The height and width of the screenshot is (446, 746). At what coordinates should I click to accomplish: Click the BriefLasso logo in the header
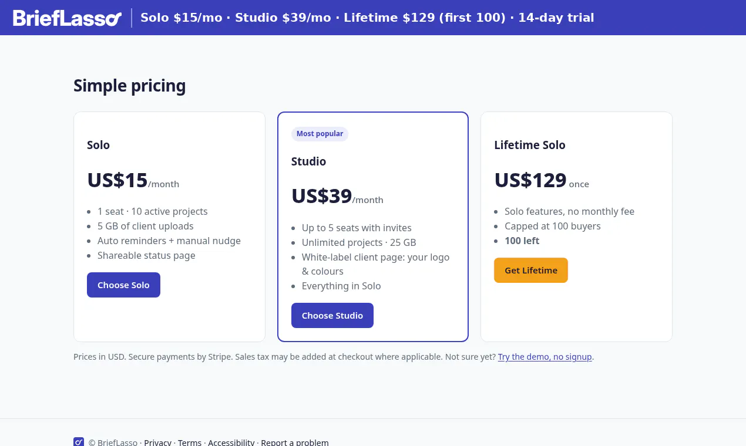point(67,18)
